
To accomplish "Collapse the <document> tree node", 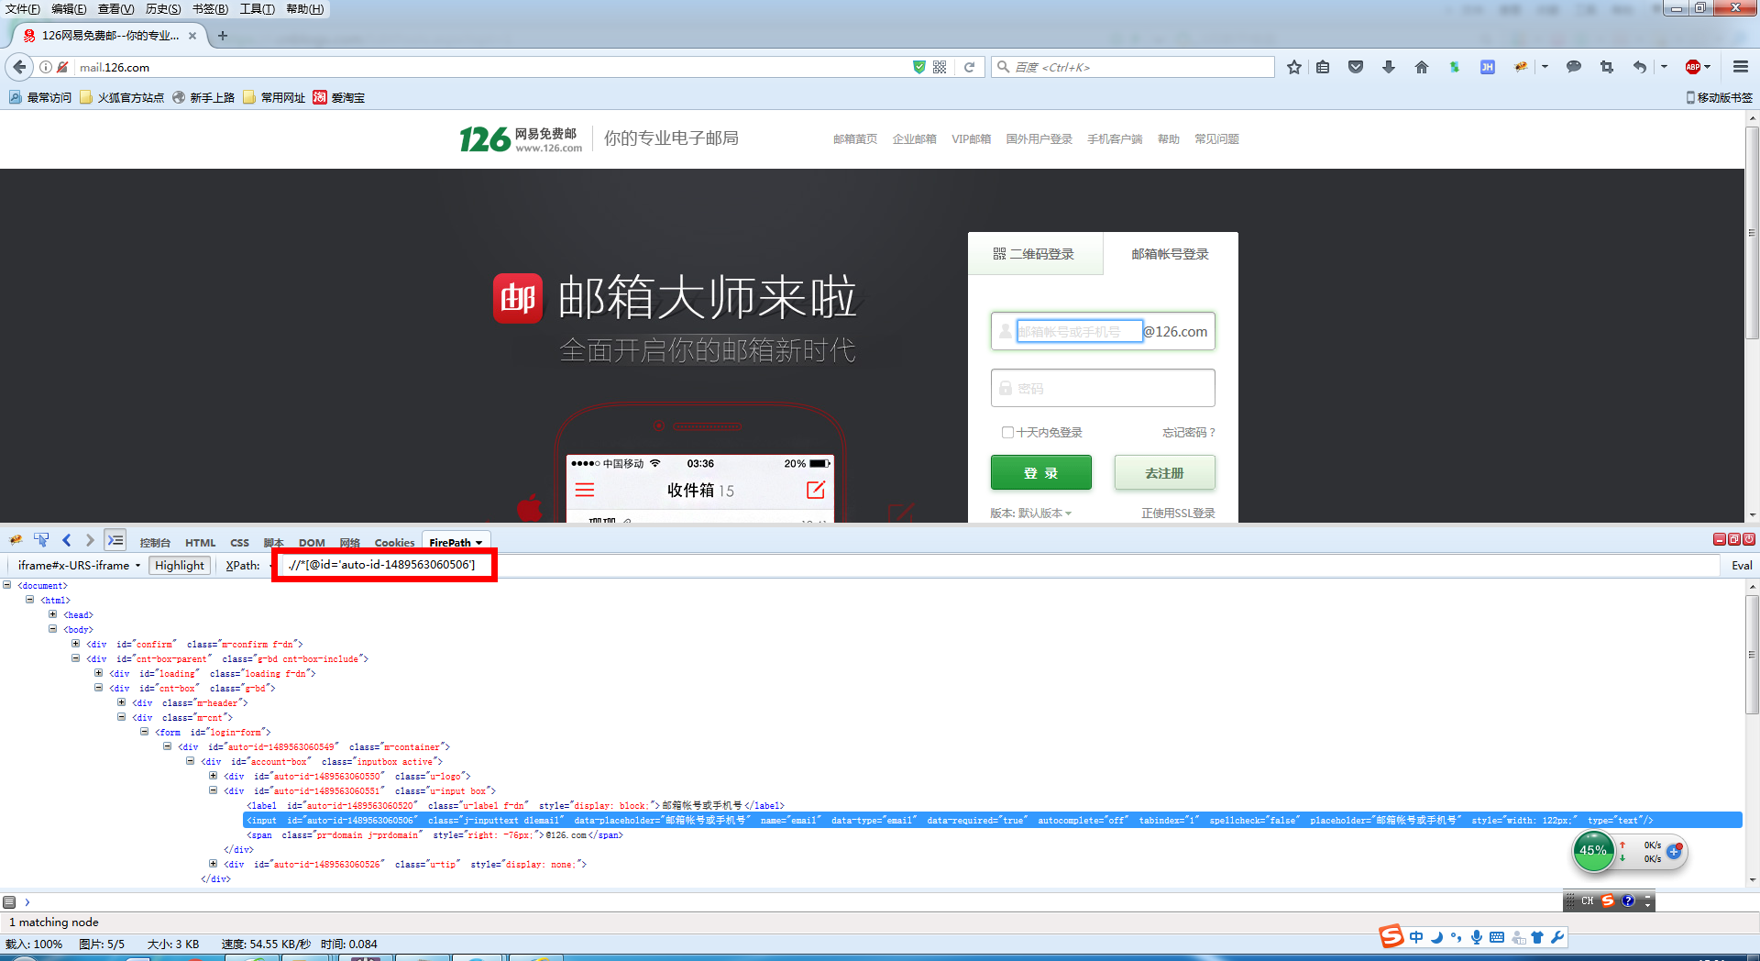I will pyautogui.click(x=7, y=585).
